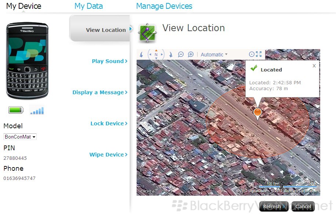Expand the BonConMat model dropdown
The image size is (336, 214).
point(20,137)
